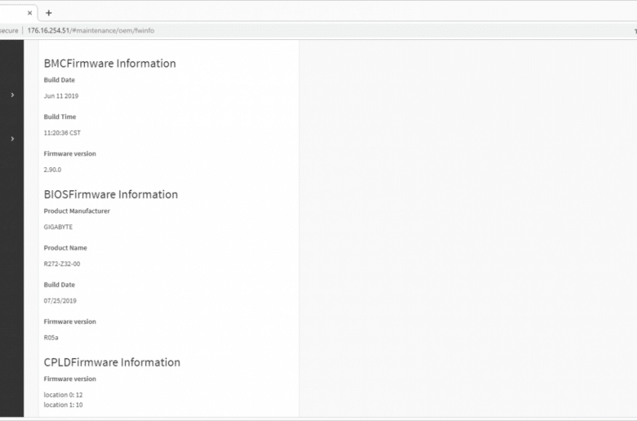This screenshot has width=637, height=421.
Task: Select CPLD version location 1: 10
Action: 63,405
